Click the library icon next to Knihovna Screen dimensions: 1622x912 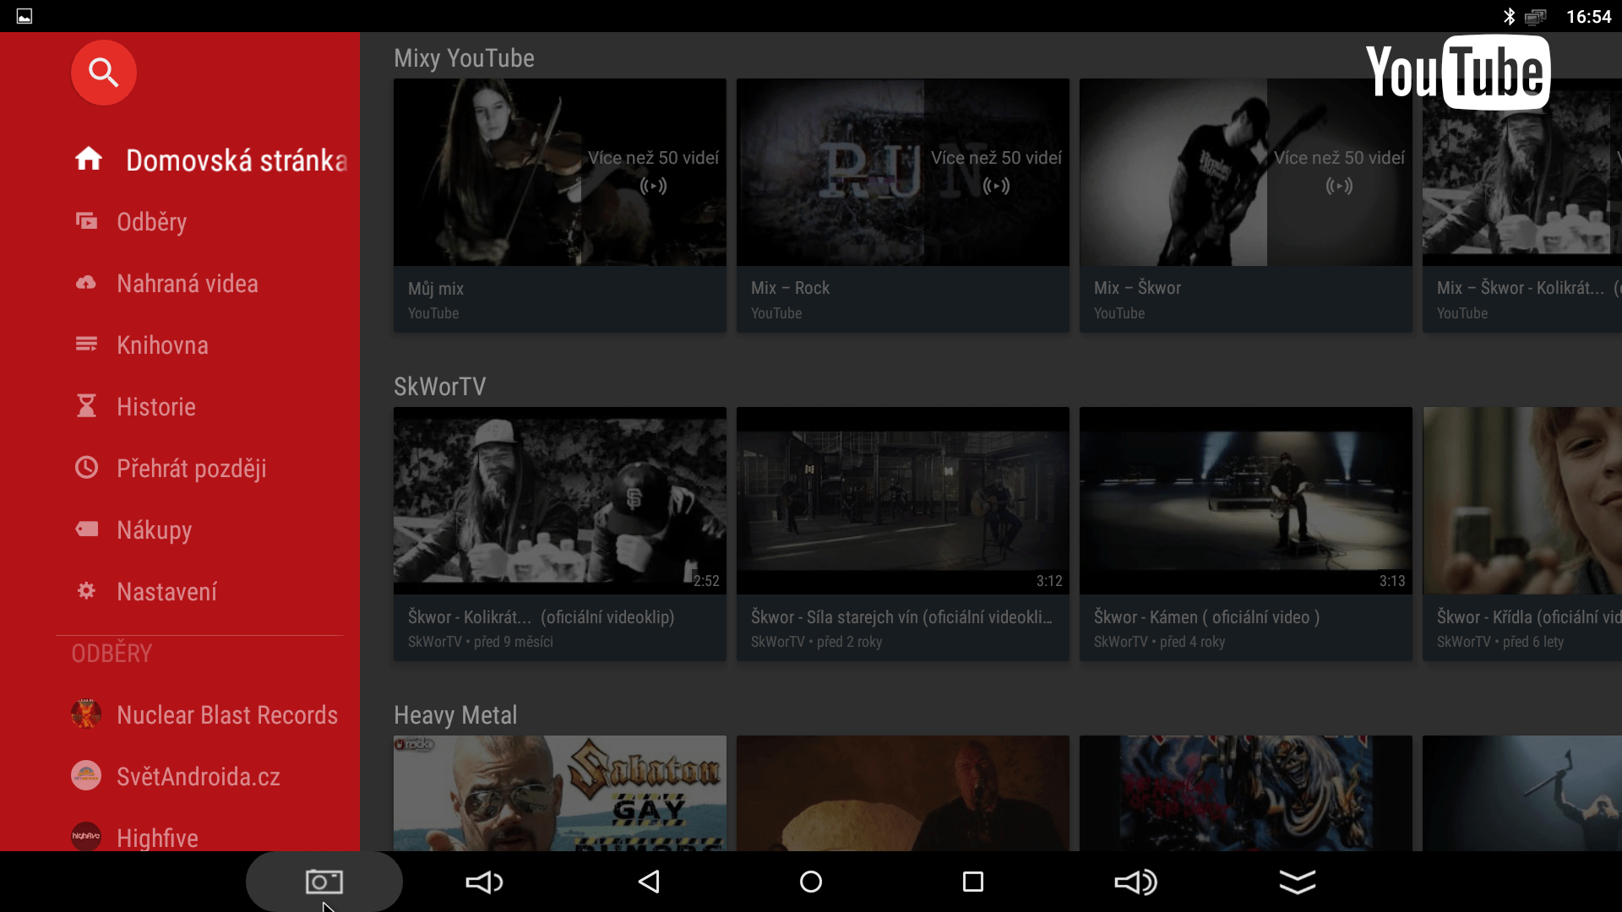86,345
